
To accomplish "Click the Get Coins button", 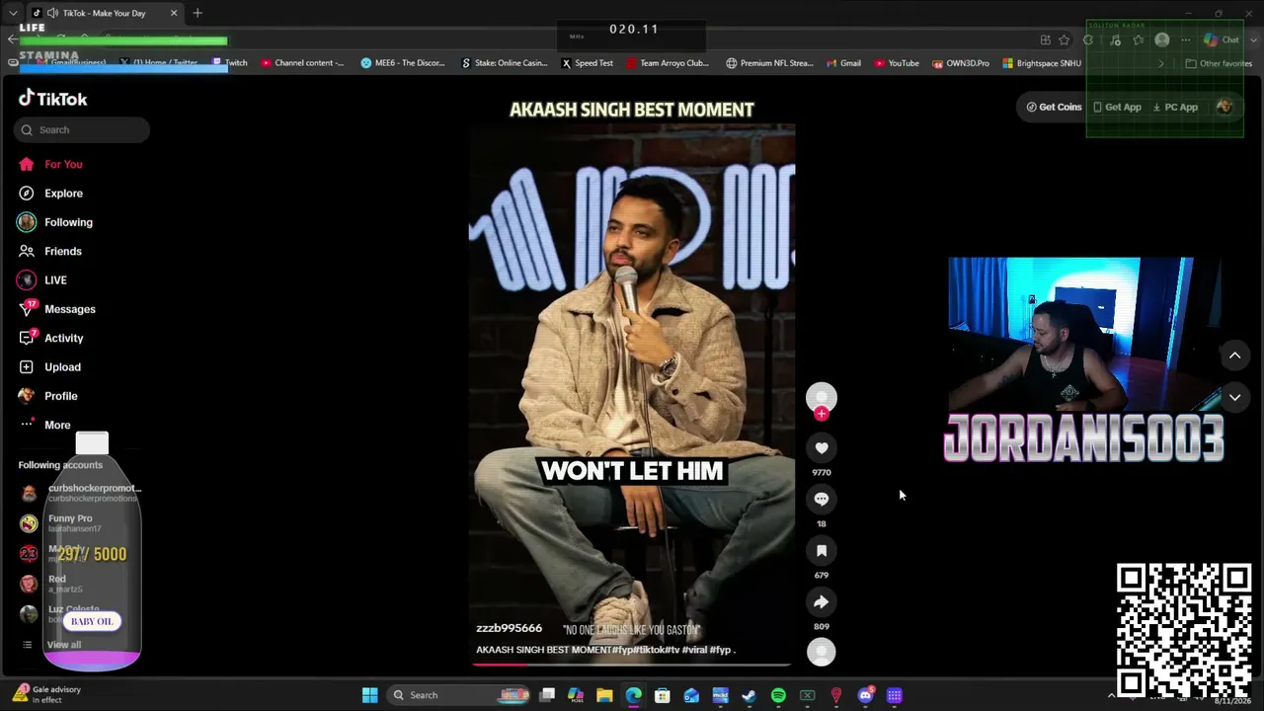I will tap(1054, 107).
